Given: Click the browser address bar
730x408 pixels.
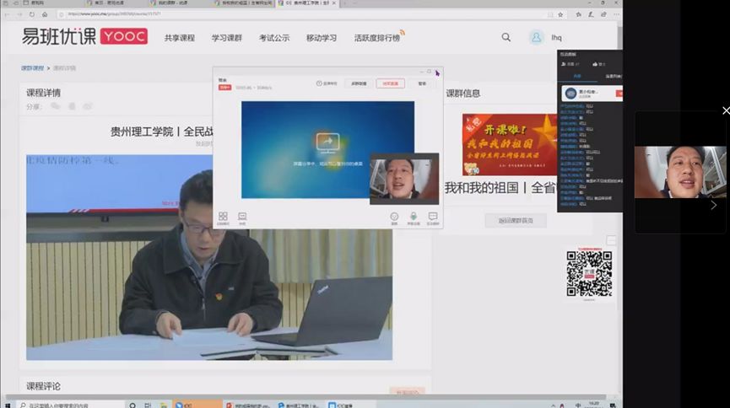Looking at the screenshot, I should click(253, 14).
